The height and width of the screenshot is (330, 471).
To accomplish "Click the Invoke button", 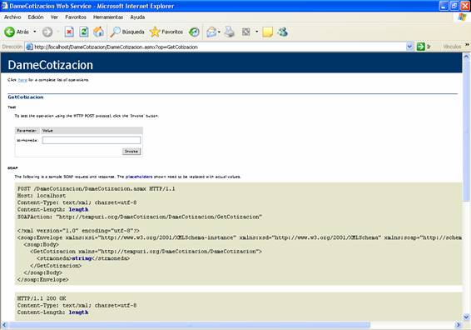I will point(131,152).
